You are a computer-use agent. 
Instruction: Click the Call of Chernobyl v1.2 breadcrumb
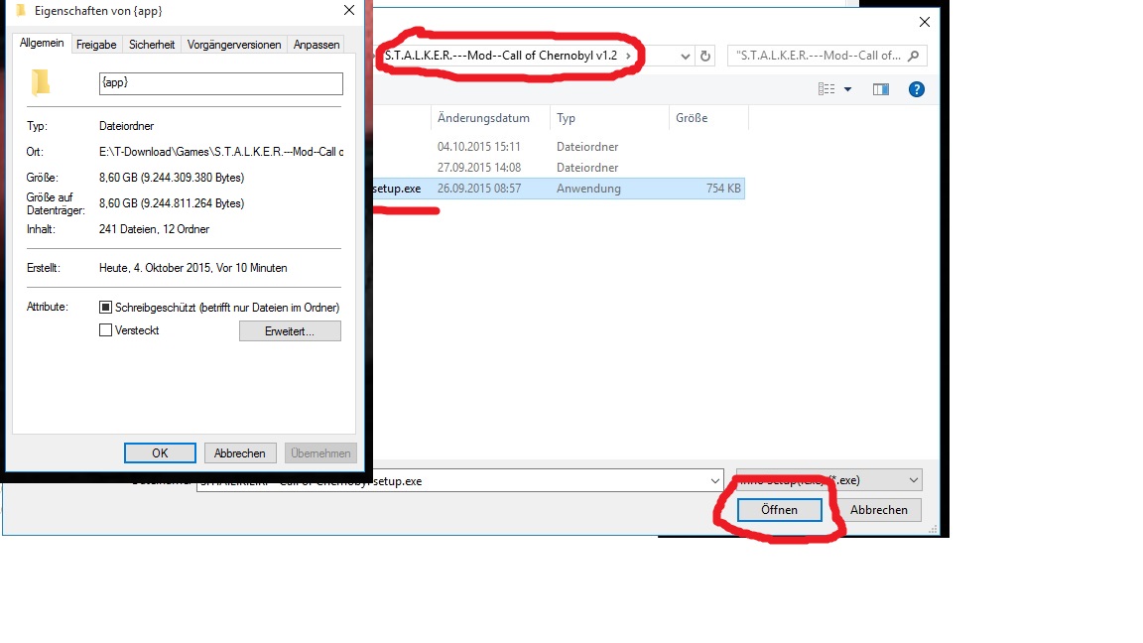pos(501,56)
